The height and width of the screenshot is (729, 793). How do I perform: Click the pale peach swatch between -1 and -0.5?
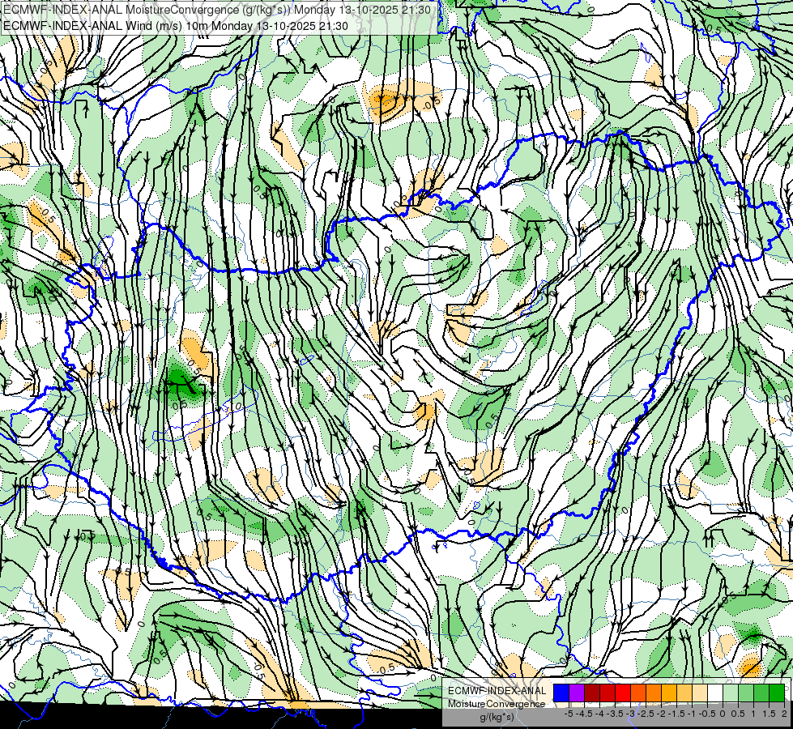700,693
